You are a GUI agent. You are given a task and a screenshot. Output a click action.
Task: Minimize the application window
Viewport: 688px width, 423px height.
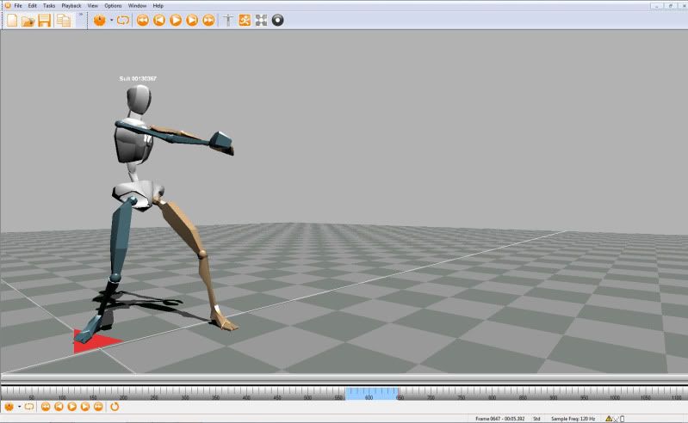click(x=656, y=5)
